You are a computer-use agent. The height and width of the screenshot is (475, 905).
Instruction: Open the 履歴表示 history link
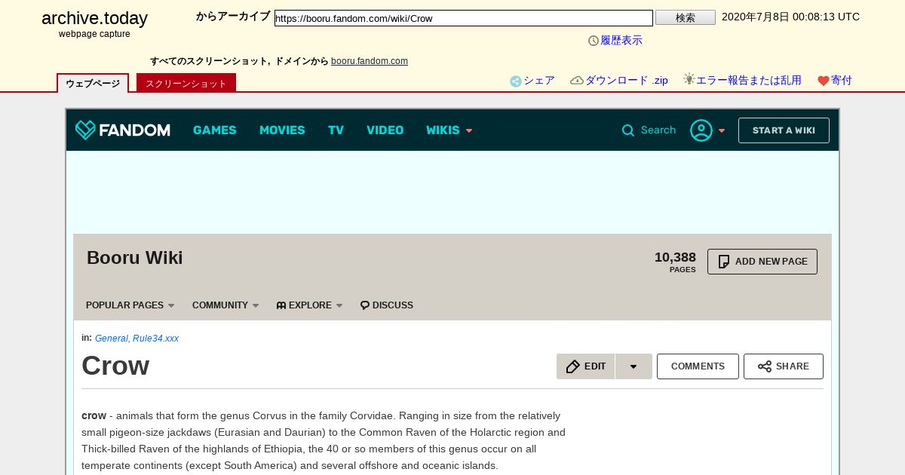pyautogui.click(x=621, y=41)
